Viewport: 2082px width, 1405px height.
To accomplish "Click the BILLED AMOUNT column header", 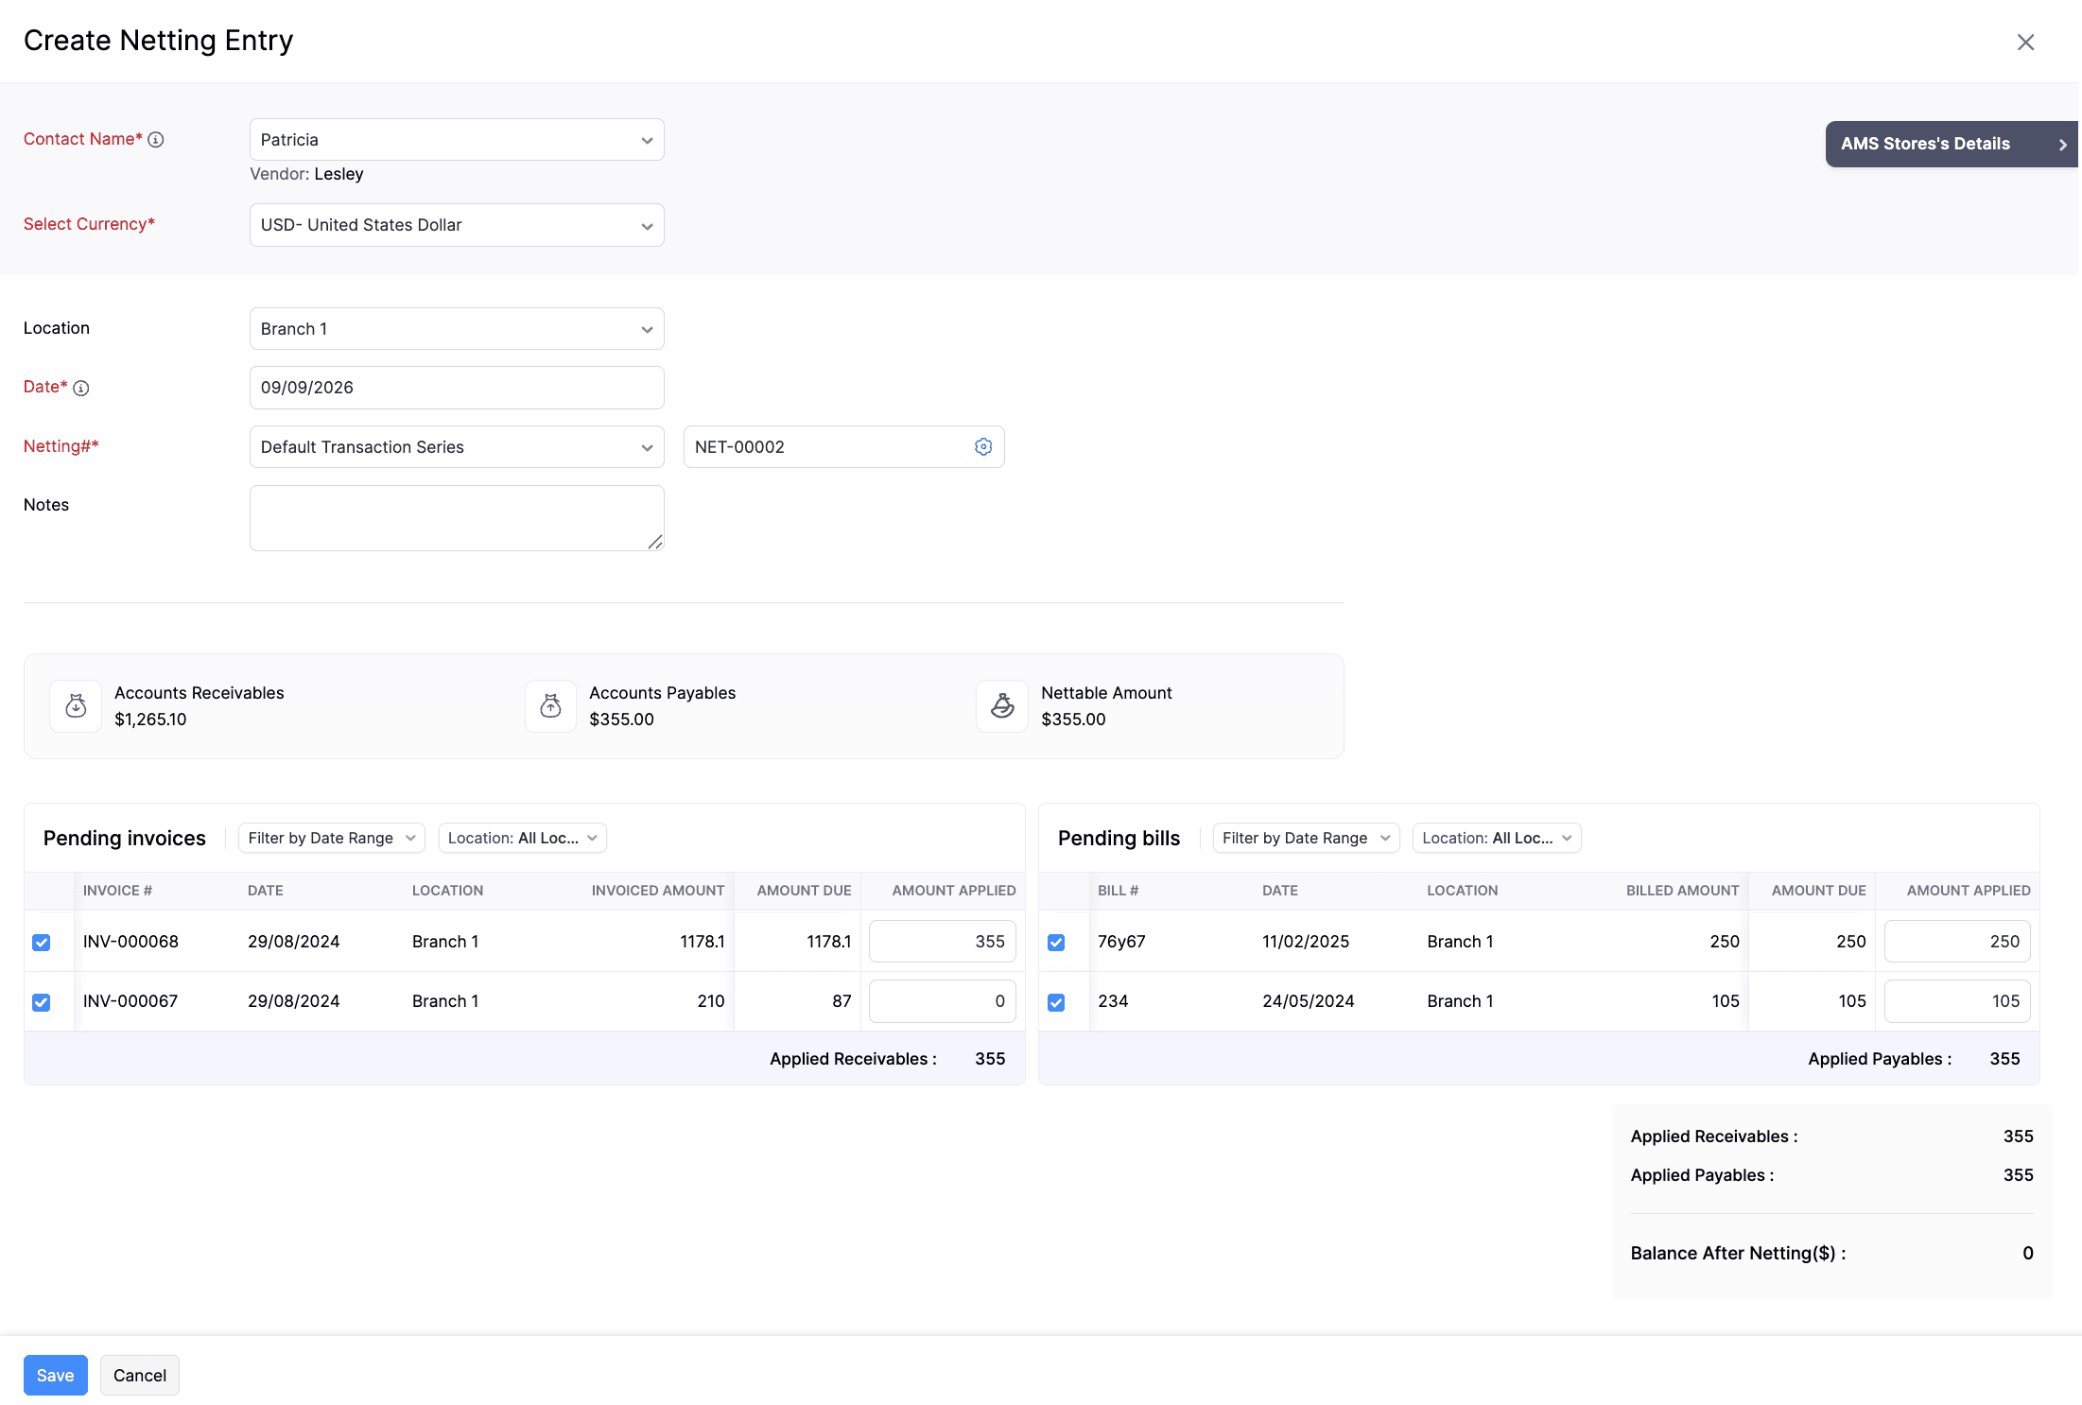I will pos(1682,891).
